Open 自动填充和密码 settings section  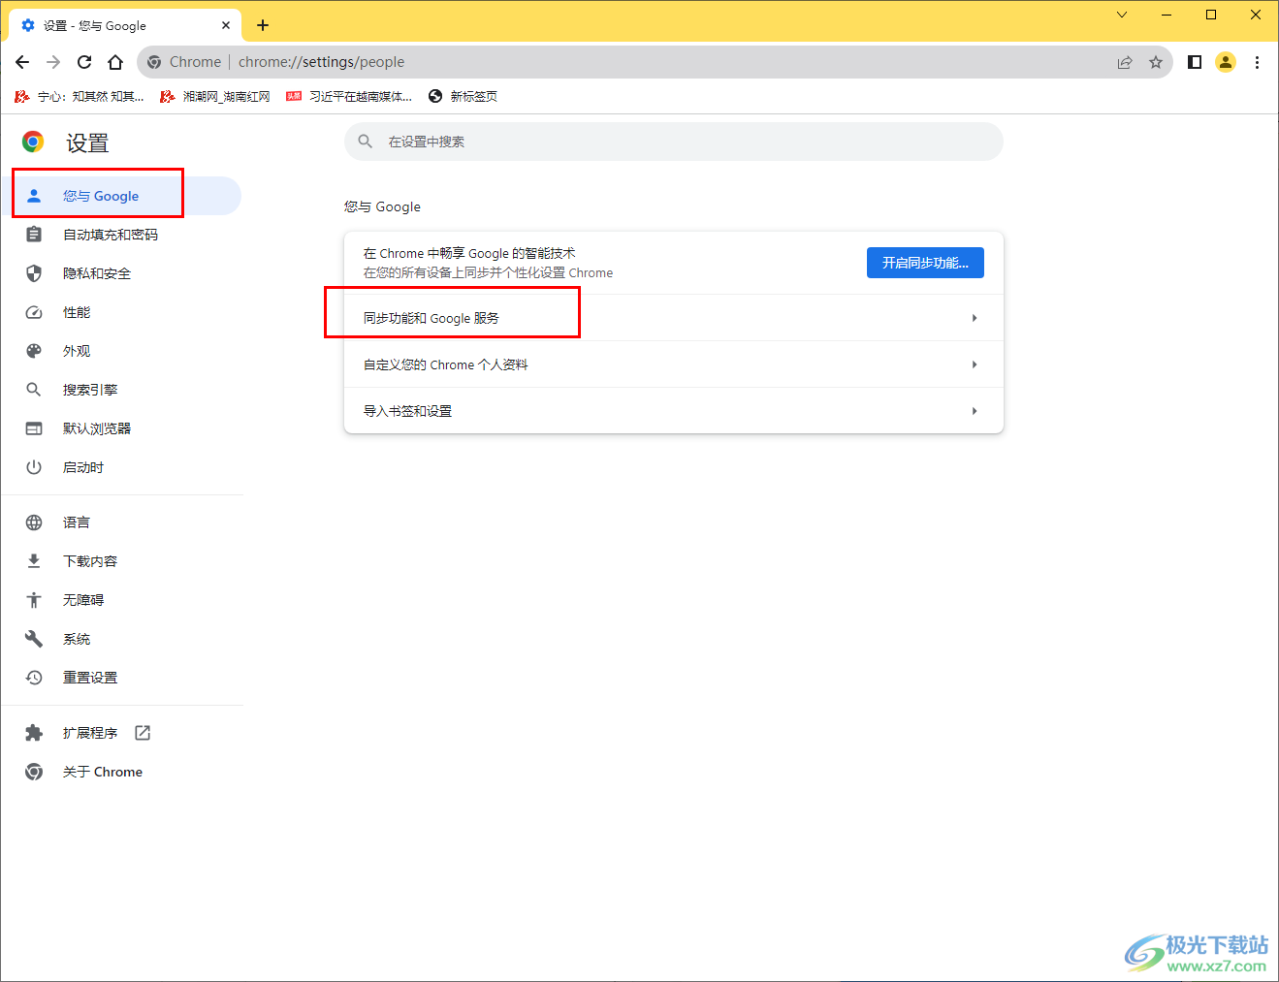point(121,235)
